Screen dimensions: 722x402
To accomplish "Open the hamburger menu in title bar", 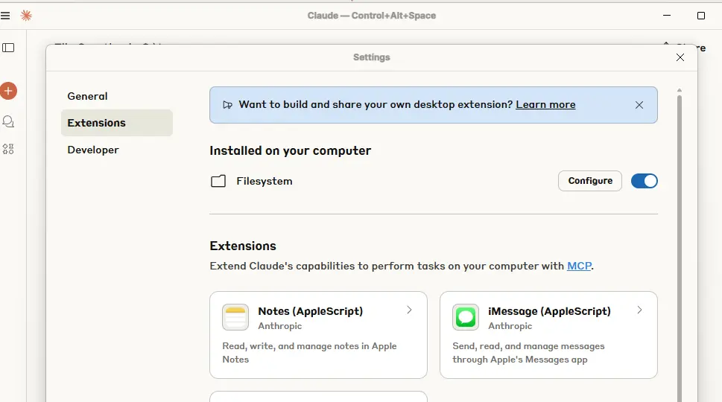I will 5,16.
